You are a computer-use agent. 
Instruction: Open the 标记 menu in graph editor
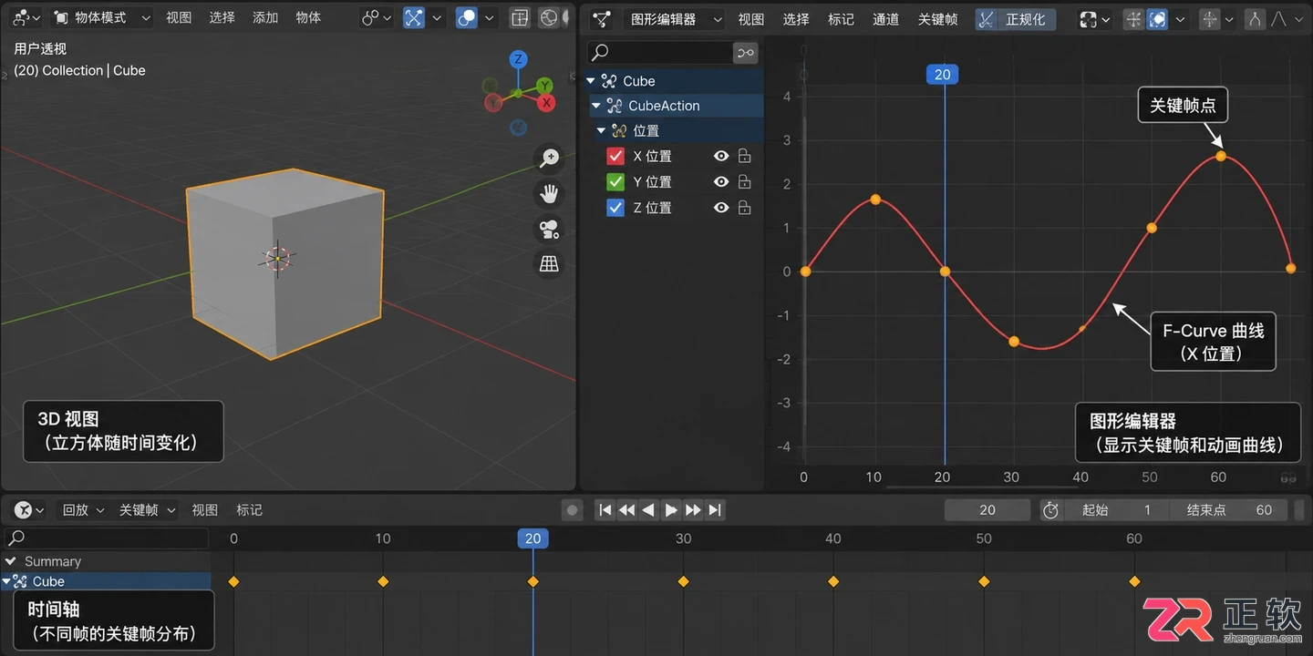[841, 19]
